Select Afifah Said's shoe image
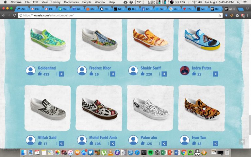251x157 pixels. click(x=48, y=108)
